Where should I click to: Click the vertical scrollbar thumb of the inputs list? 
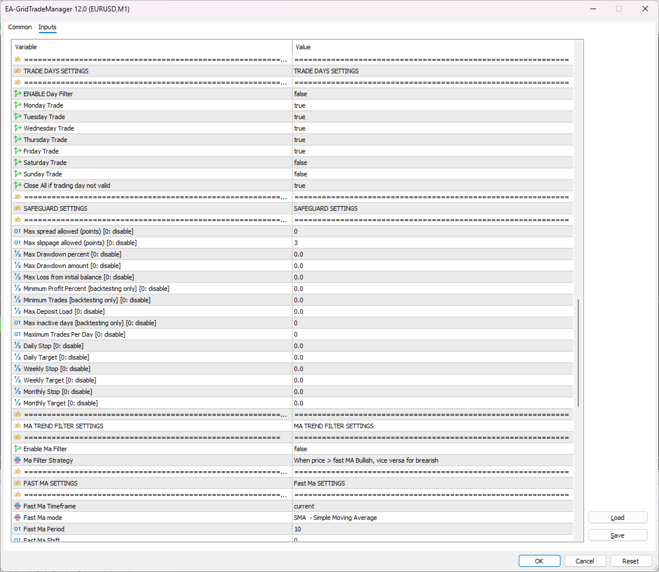[578, 353]
